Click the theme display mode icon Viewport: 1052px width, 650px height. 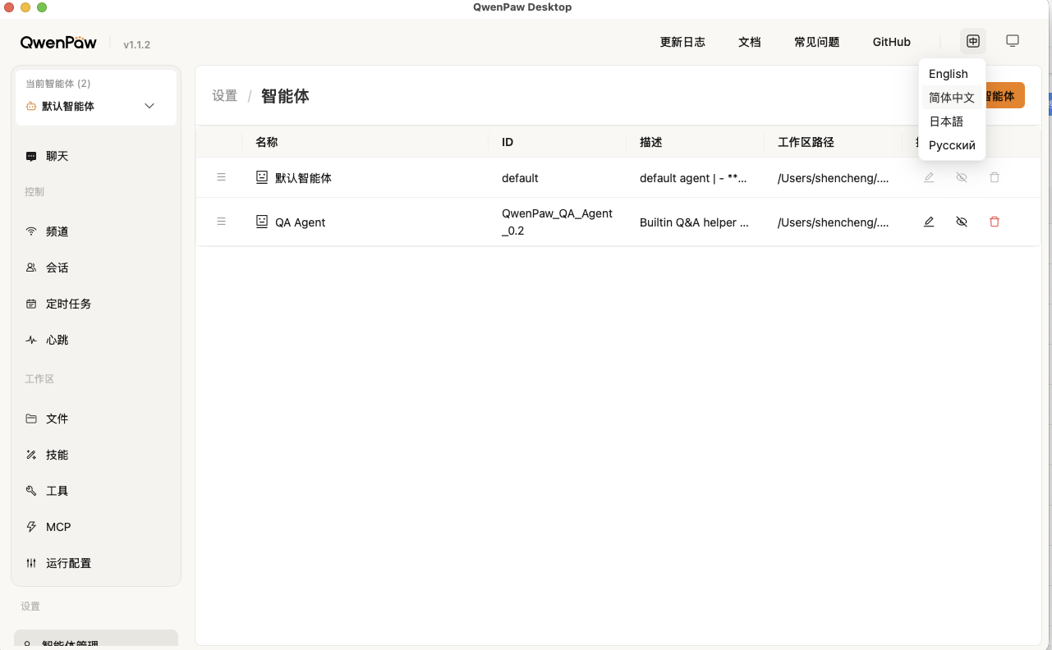(1013, 41)
